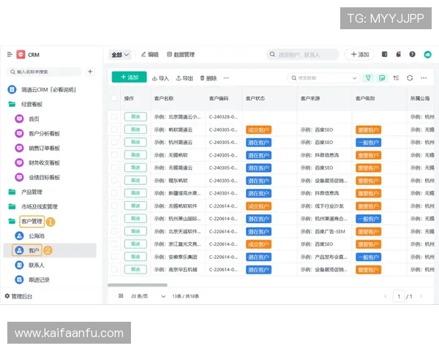The image size is (439, 351).
Task: Check row 示例: 无锡简道云
Action: coord(114,167)
